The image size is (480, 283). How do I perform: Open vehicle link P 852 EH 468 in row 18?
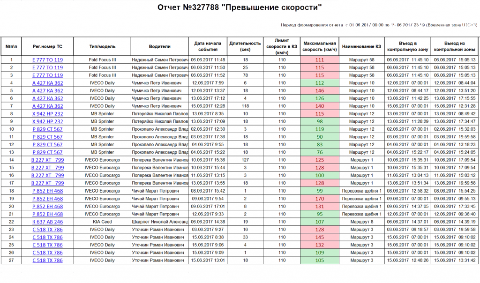[x=47, y=191]
